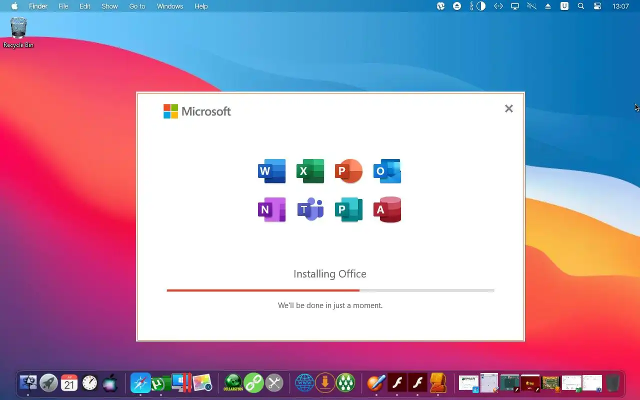The width and height of the screenshot is (640, 400).
Task: Open the wrench and screwdriver tools dock icon
Action: click(x=274, y=383)
